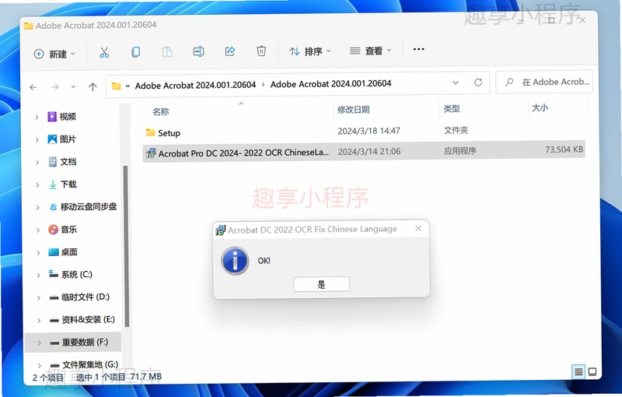Click Acrobat Pro DC 2024- 2022 OCR file name
622x397 pixels.
(243, 153)
